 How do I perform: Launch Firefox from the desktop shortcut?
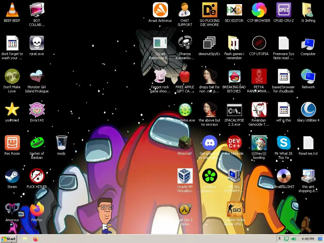(37, 209)
